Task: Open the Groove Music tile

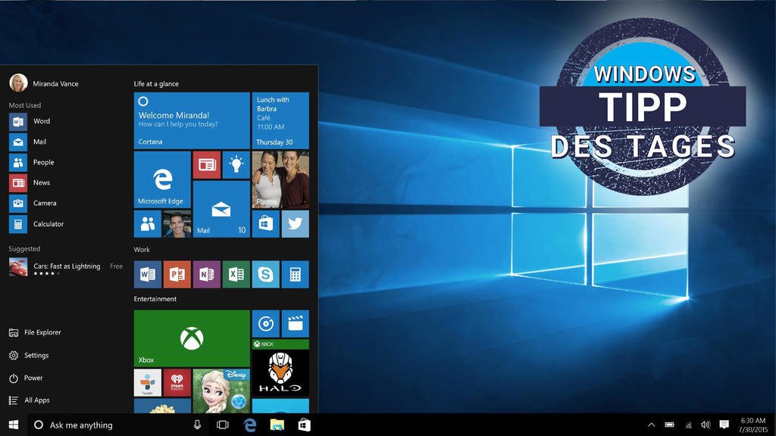Action: pos(266,324)
